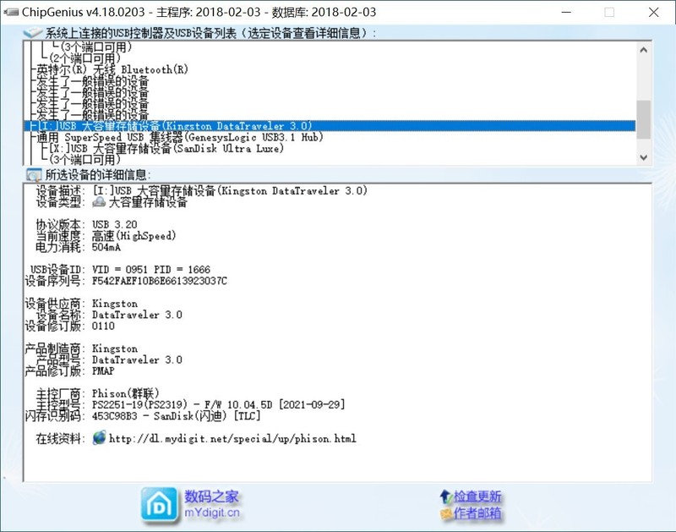The image size is (676, 532).
Task: Click serial number F542FAEF10B6E6613923037C
Action: 160,281
